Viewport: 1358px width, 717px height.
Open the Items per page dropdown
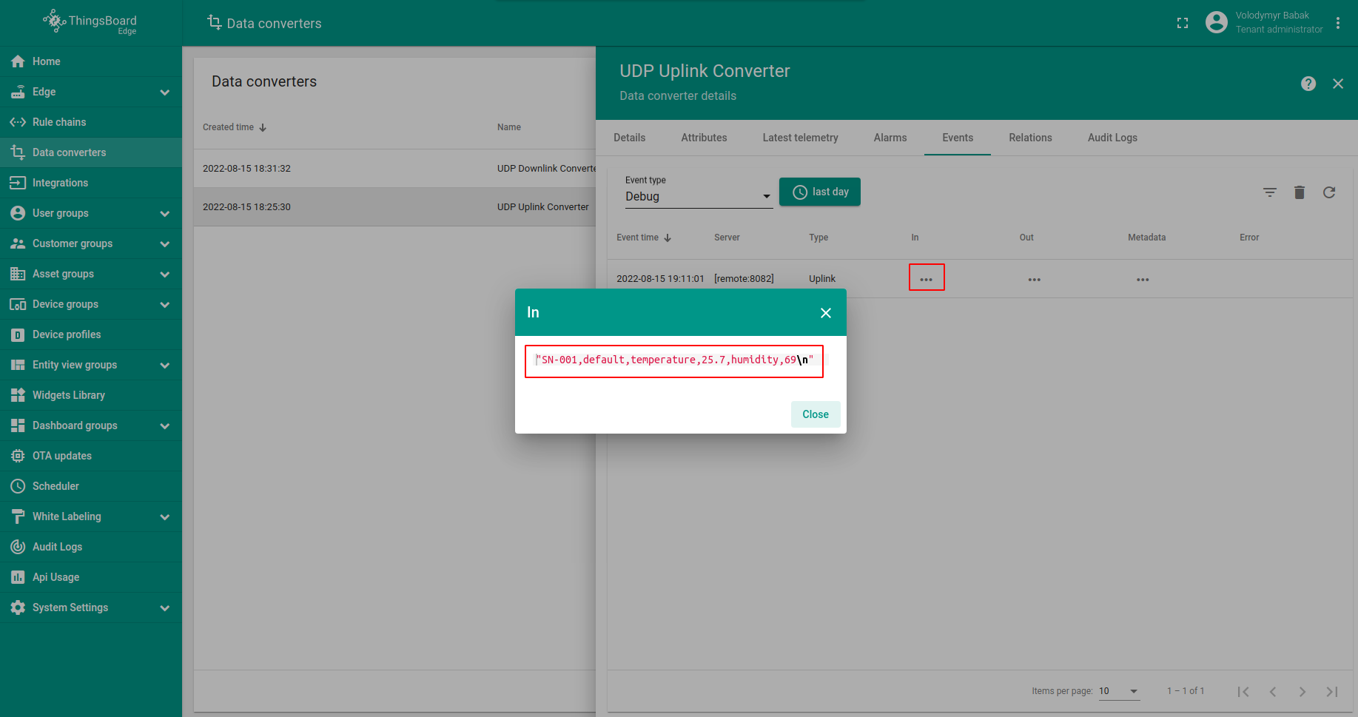point(1119,691)
